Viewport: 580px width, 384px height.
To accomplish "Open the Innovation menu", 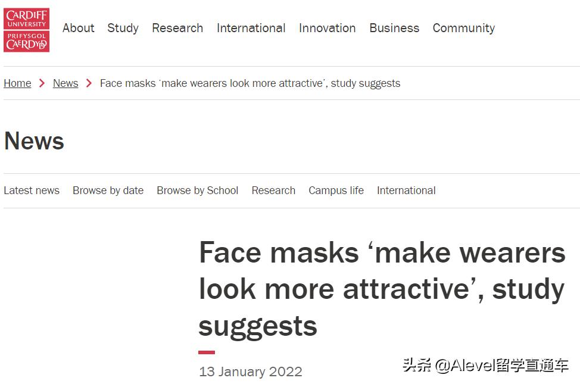I will 328,28.
